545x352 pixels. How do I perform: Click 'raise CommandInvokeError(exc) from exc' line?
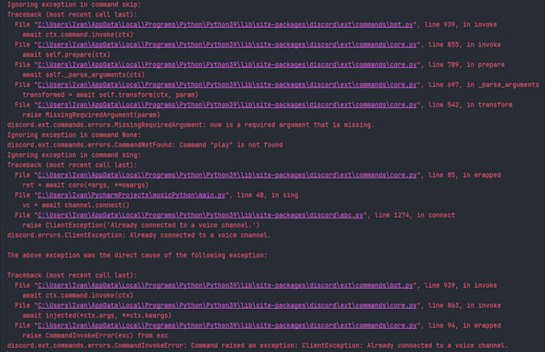pos(95,336)
